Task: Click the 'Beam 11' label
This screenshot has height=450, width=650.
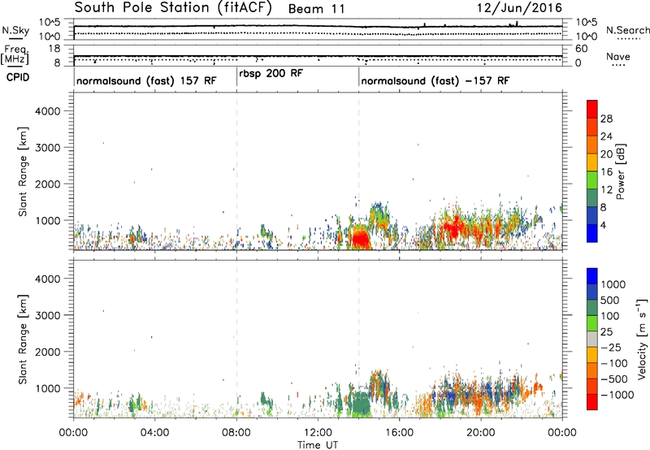Action: (x=317, y=9)
